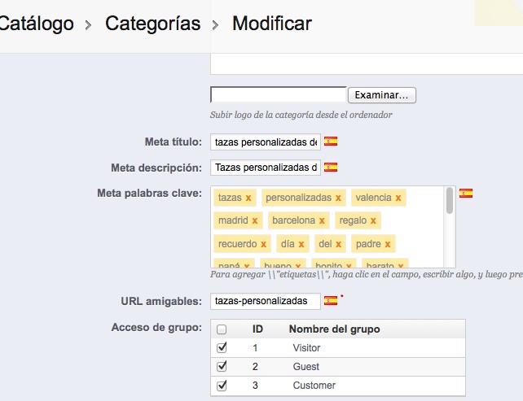Viewport: 523px width, 401px height.
Task: Remove the 'personalizadas' keyword tag
Action: [338, 198]
